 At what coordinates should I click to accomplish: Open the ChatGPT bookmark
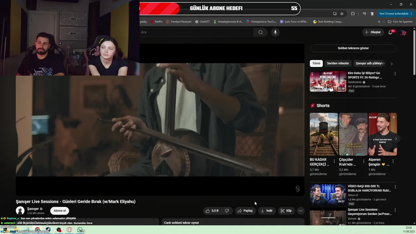pyautogui.click(x=202, y=22)
